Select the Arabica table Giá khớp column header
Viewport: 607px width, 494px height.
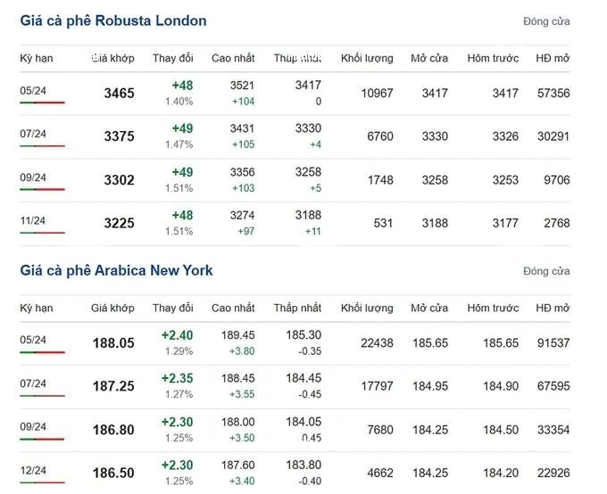click(x=112, y=309)
